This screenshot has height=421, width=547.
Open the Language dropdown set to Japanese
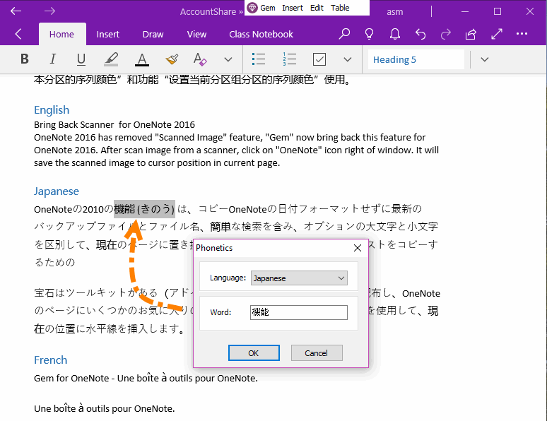click(299, 278)
